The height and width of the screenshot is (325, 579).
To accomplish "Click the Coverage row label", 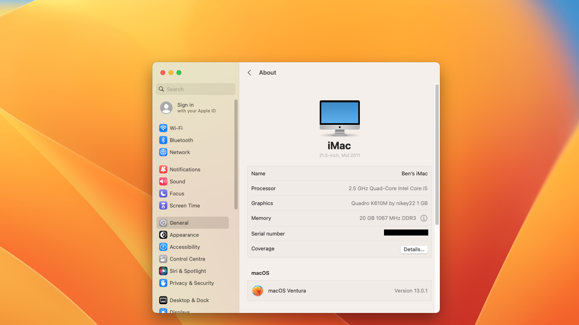I will [x=263, y=248].
